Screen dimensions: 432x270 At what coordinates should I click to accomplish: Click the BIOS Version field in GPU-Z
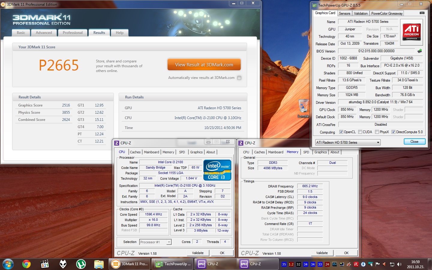coord(376,51)
